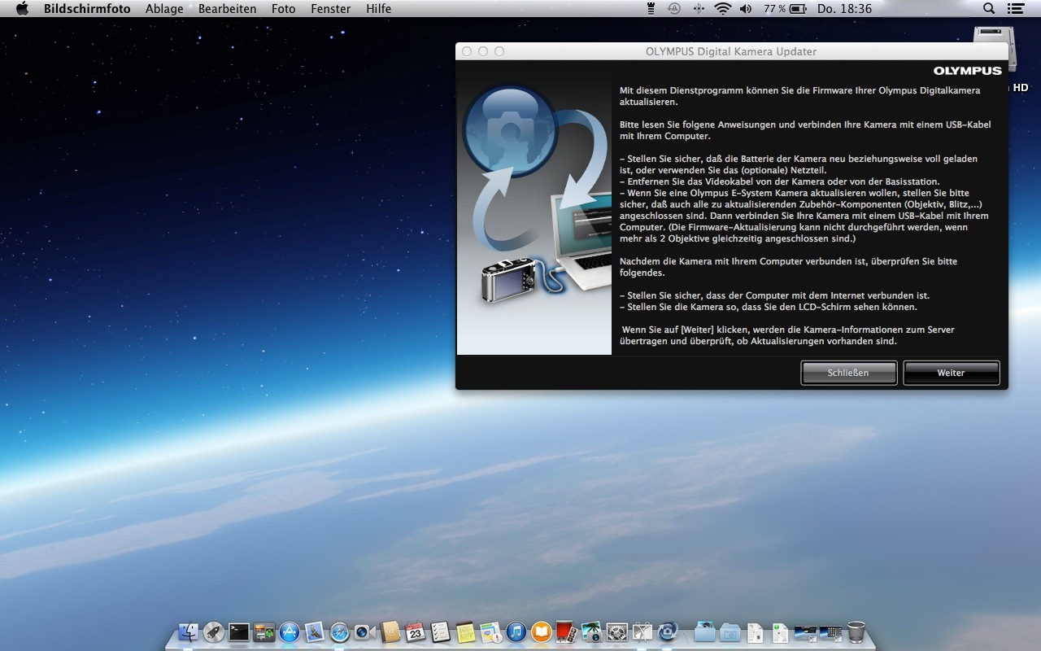Open the Bildschirmfoto application menu
This screenshot has width=1041, height=651.
click(x=87, y=9)
